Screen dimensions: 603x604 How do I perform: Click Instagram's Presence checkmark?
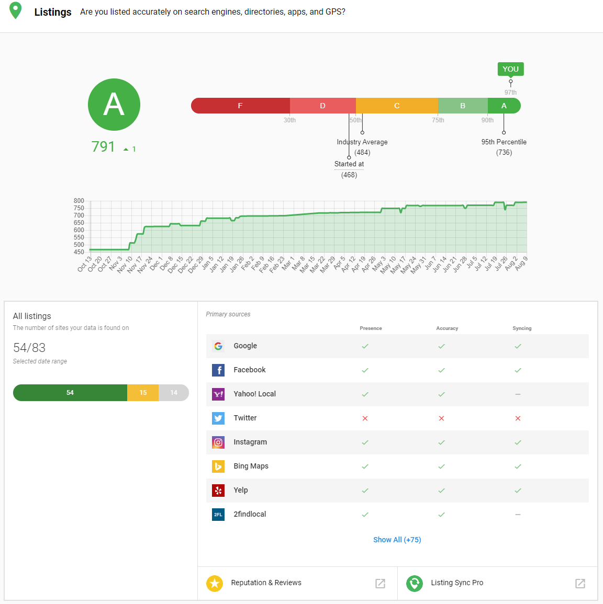pos(365,442)
